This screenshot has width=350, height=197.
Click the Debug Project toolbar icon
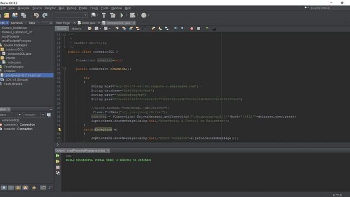132,15
